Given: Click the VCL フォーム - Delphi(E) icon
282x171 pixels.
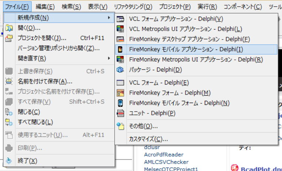Looking at the screenshot, I should point(120,83).
